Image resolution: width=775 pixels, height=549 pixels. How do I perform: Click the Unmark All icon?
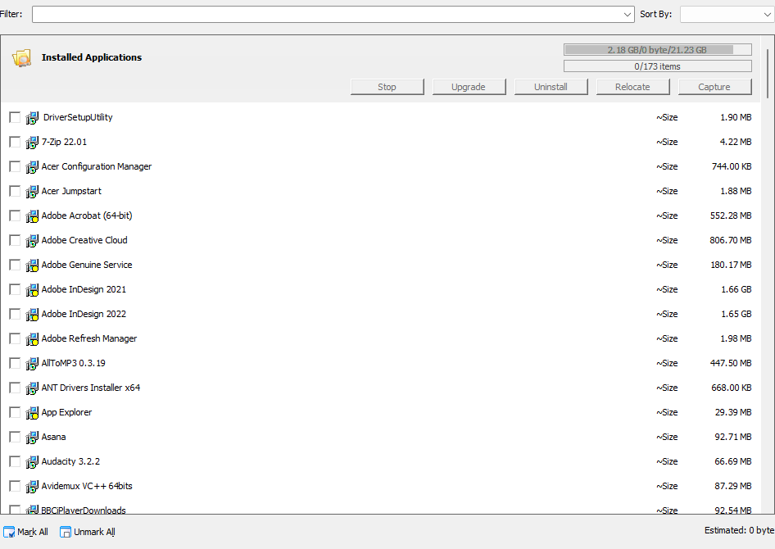click(64, 531)
